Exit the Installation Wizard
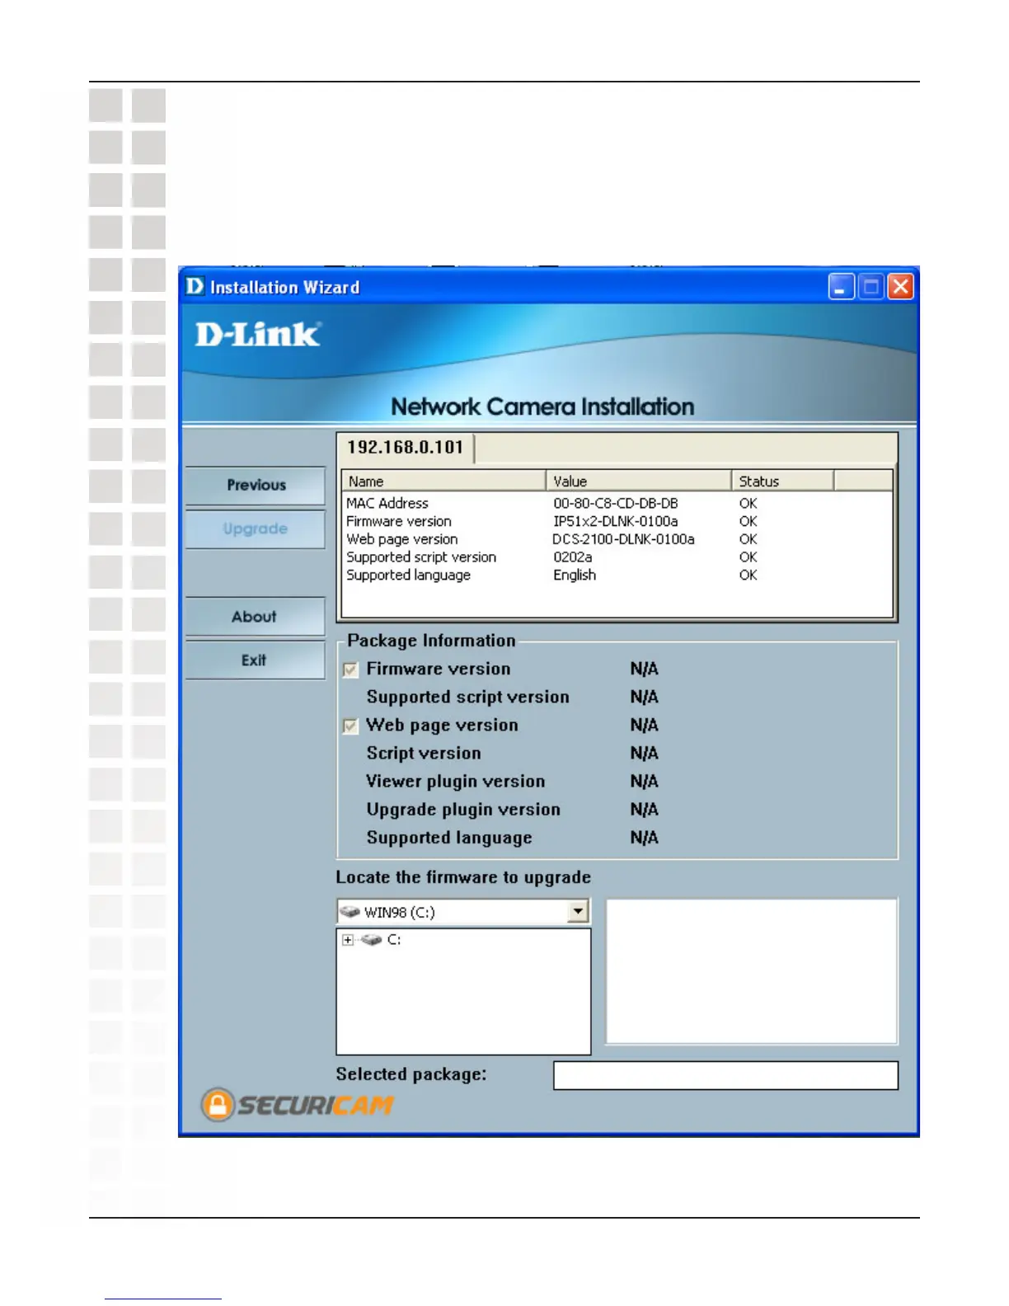 click(256, 660)
